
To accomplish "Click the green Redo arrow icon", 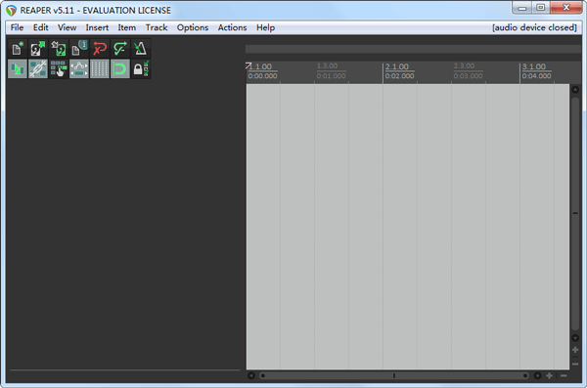I will [120, 49].
